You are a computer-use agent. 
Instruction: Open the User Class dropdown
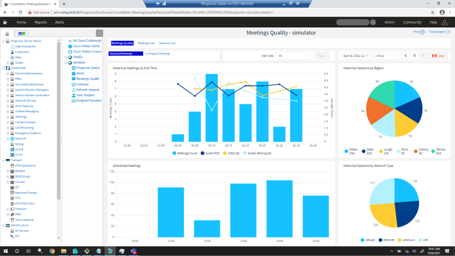coord(294,56)
